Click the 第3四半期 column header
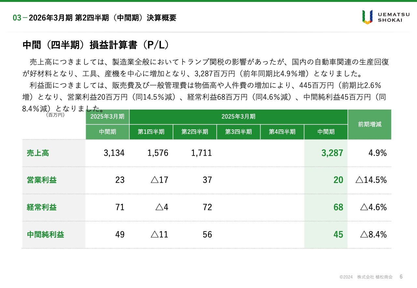The image size is (417, 288). (238, 132)
